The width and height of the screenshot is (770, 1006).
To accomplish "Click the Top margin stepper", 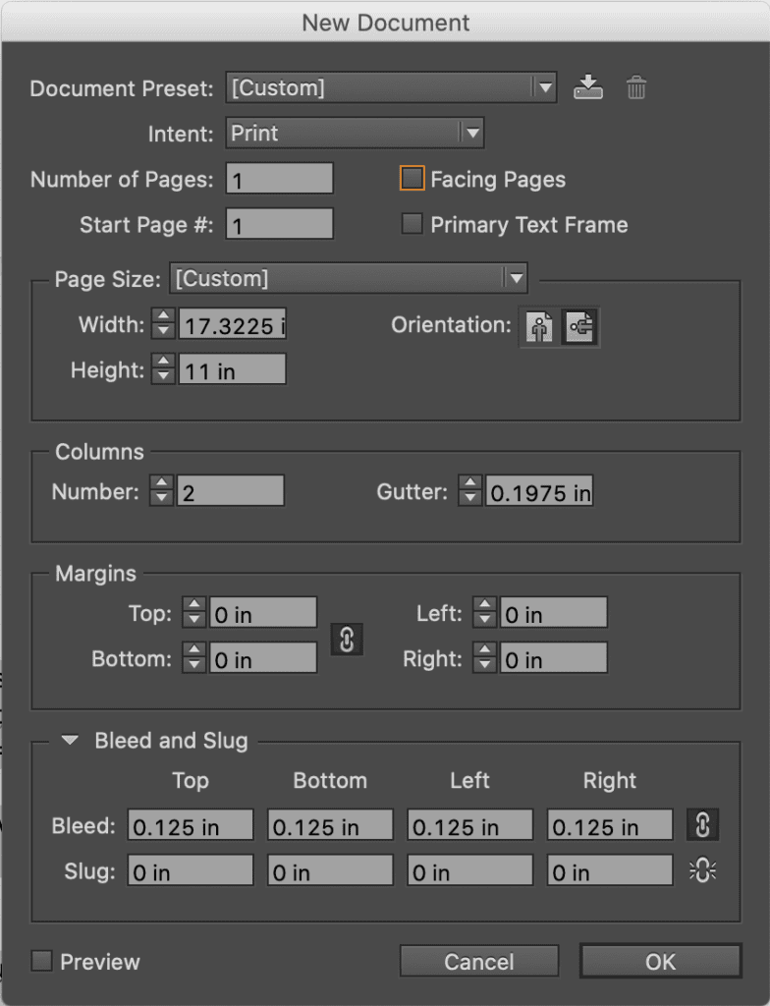I will (x=193, y=612).
